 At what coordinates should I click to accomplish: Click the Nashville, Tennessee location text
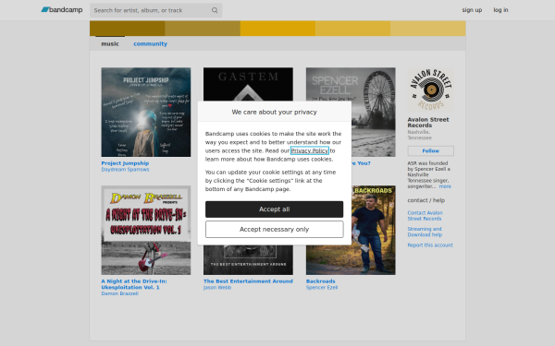pos(419,135)
